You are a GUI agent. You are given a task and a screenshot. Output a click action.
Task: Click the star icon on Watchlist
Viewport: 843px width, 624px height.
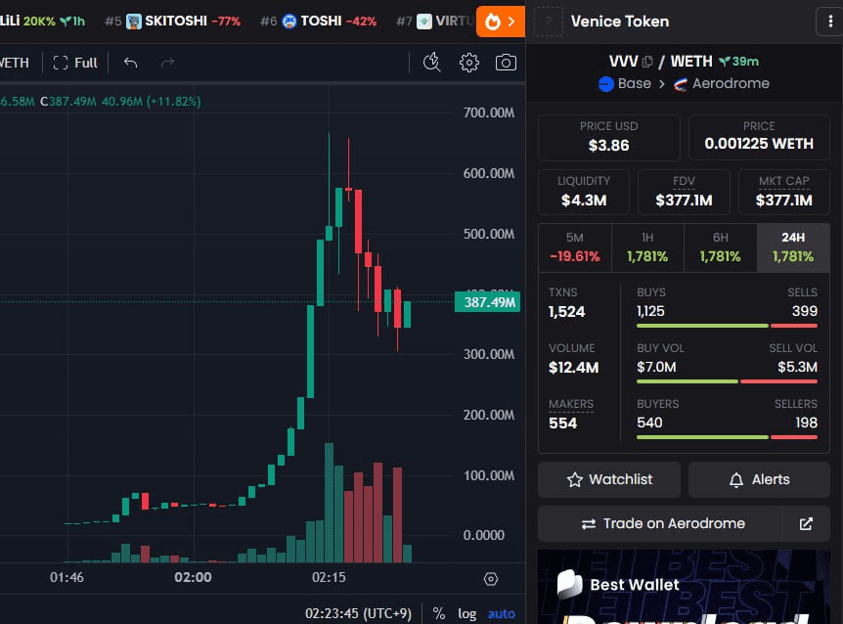[575, 479]
